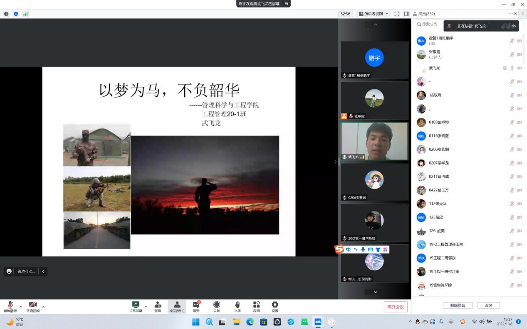Enter fullscreen using the top bar icon
The height and width of the screenshot is (329, 527).
point(396,14)
